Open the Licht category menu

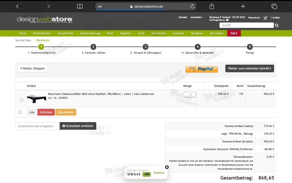[141, 33]
